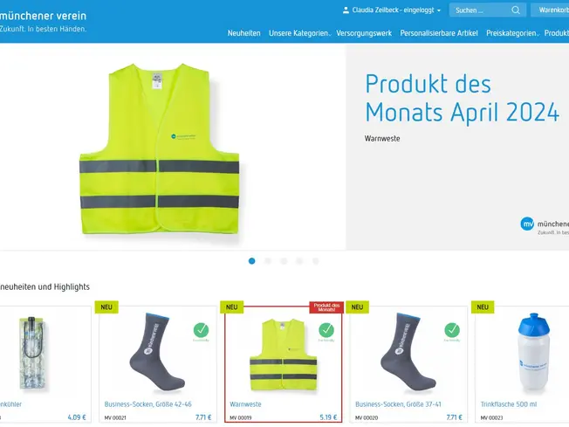Open the Versorgungswerk menu item
Screen dimensions: 569x427
click(364, 33)
